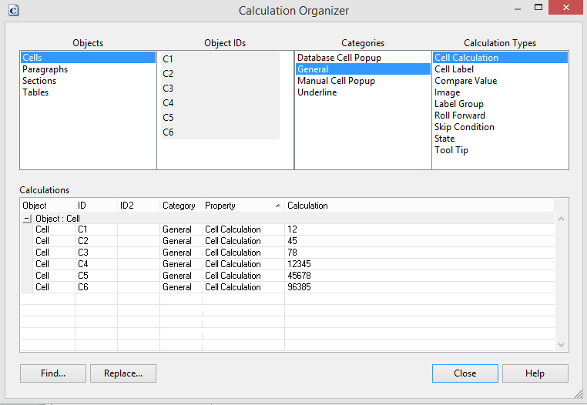
Task: Click the Calculation column header
Action: click(307, 206)
